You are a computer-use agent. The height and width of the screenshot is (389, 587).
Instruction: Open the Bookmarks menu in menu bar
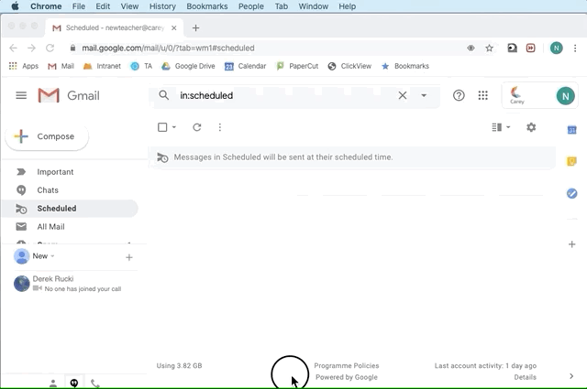coord(207,6)
